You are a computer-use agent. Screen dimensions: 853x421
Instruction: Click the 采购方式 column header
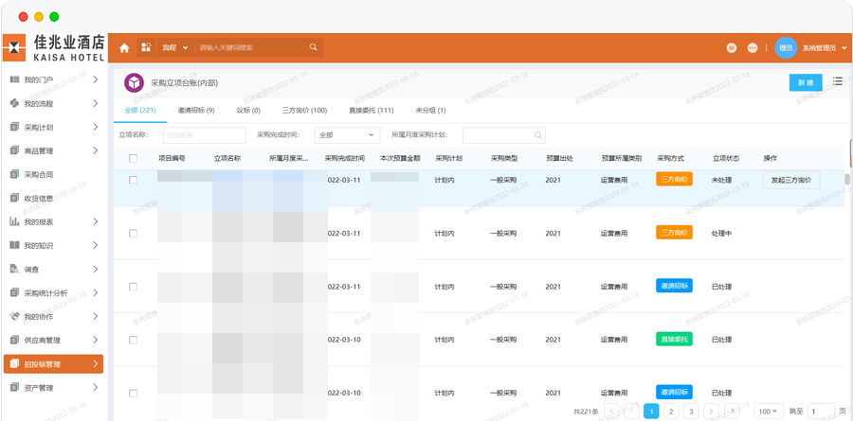pyautogui.click(x=670, y=159)
